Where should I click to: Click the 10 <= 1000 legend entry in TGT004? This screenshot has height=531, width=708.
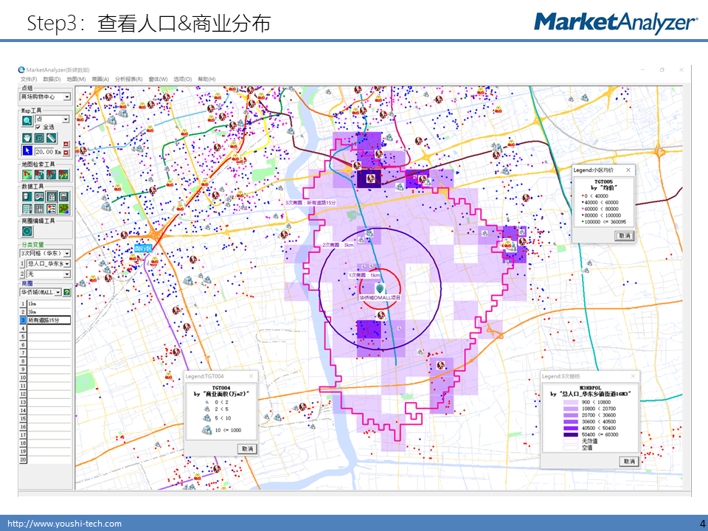click(222, 430)
